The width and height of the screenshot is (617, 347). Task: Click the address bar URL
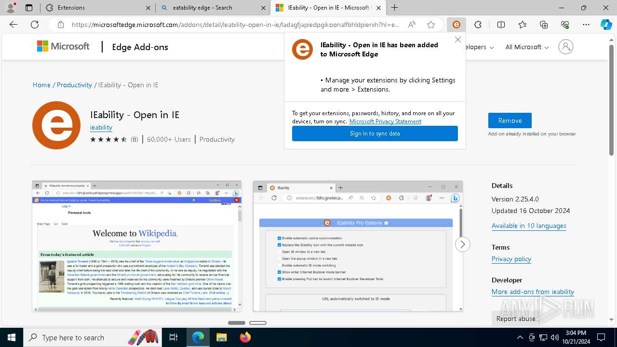click(x=235, y=25)
